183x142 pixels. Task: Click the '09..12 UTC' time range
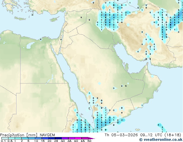pos(151,135)
